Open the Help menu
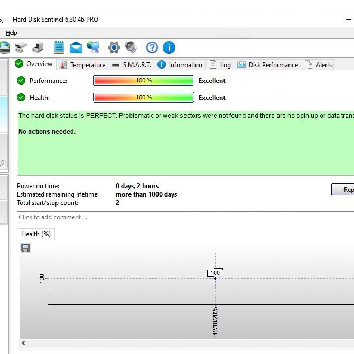This screenshot has width=354, height=354. point(11,33)
